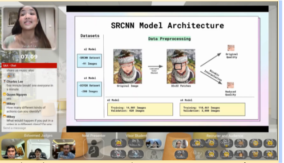Open the HUY HOA HO judge video tile
Image resolution: width=284 pixels, height=163 pixels.
[x=38, y=149]
